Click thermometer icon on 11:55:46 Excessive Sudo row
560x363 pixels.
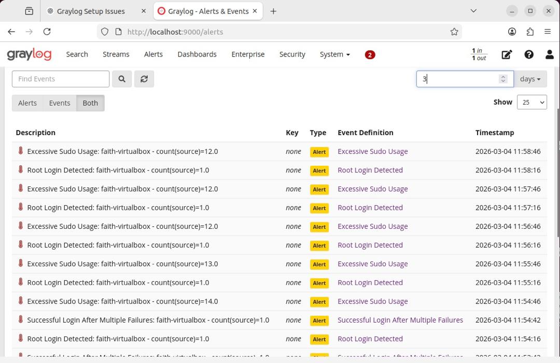[x=21, y=263]
